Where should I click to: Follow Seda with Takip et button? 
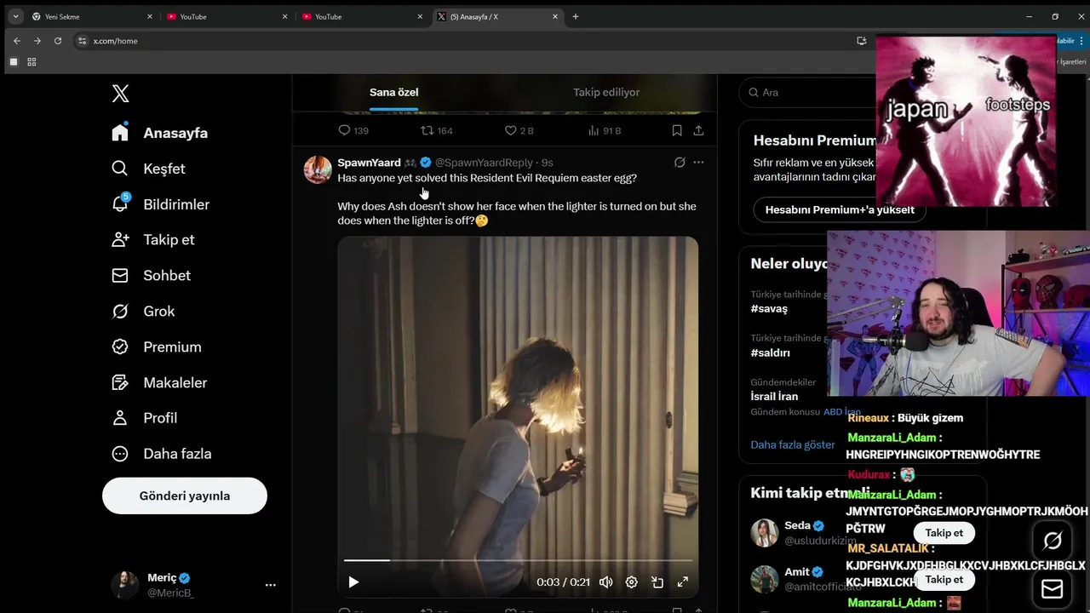pyautogui.click(x=944, y=533)
